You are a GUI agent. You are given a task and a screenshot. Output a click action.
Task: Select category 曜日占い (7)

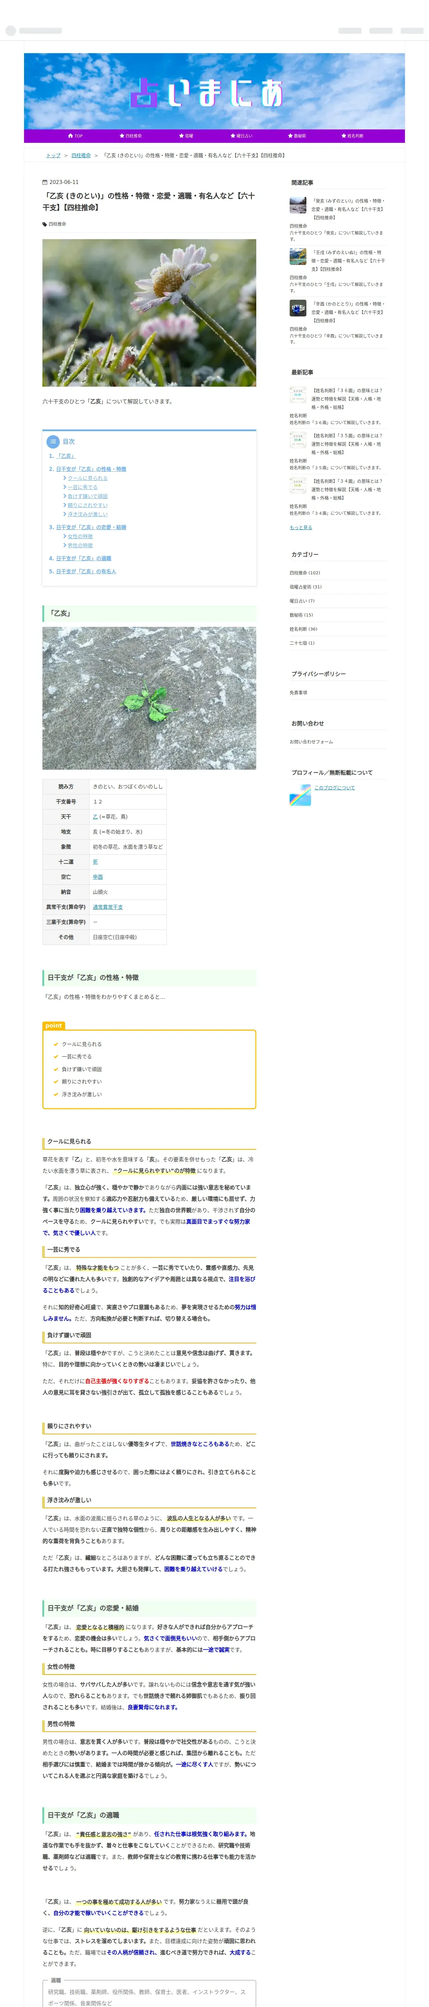(302, 601)
